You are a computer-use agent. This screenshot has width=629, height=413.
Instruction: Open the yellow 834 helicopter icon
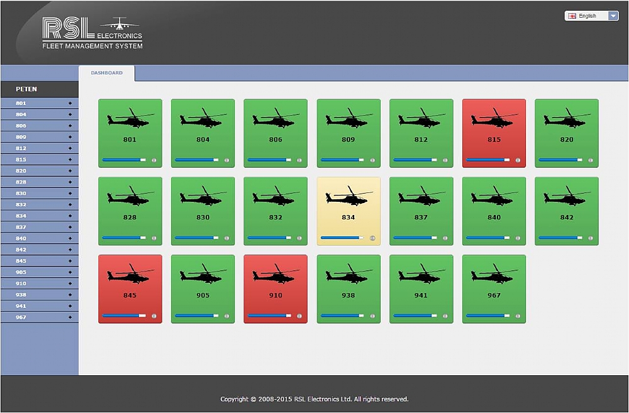pos(348,195)
